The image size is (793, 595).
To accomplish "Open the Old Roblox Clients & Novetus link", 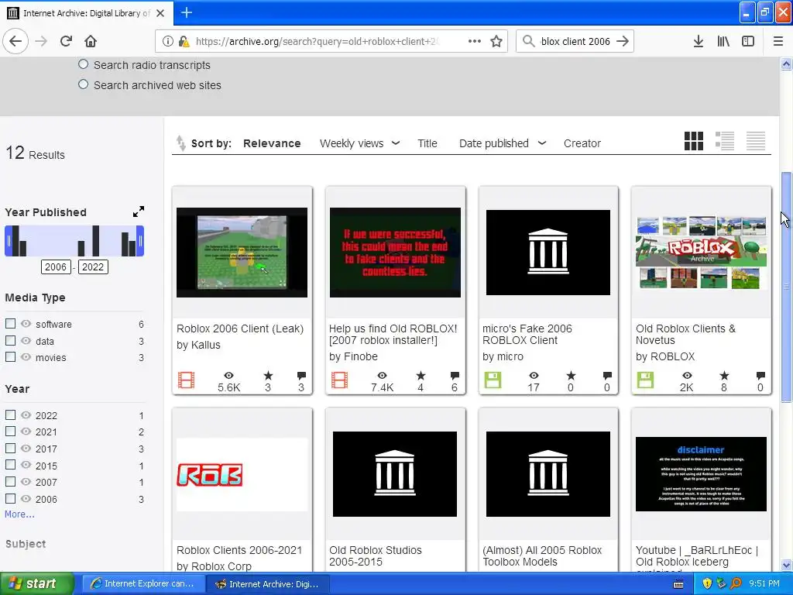I will (685, 335).
